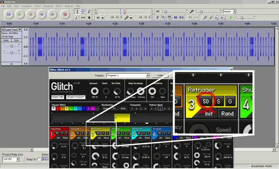Open the Tracks menu
This screenshot has width=279, height=169.
[37, 6]
